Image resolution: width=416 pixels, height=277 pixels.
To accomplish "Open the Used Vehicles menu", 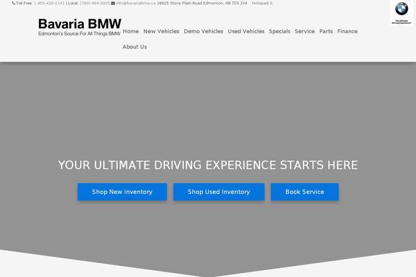I will (246, 31).
